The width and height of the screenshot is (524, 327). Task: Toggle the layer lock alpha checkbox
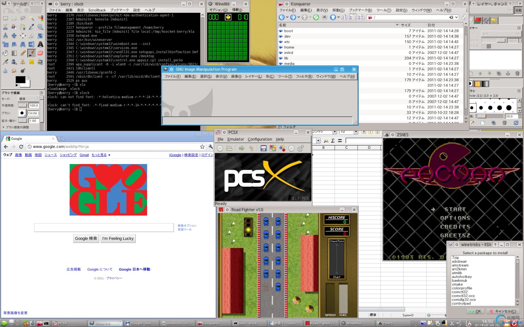(x=484, y=46)
